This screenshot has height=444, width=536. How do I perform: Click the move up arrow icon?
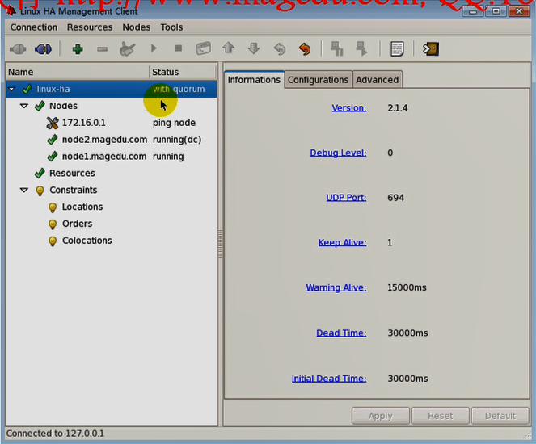228,48
